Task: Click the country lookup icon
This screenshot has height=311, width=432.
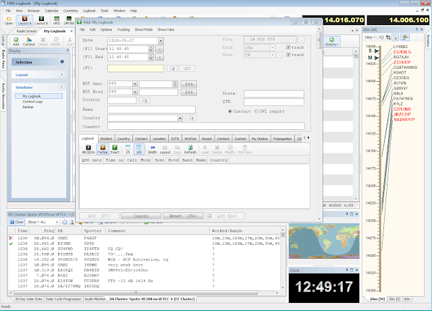Action: click(x=190, y=118)
